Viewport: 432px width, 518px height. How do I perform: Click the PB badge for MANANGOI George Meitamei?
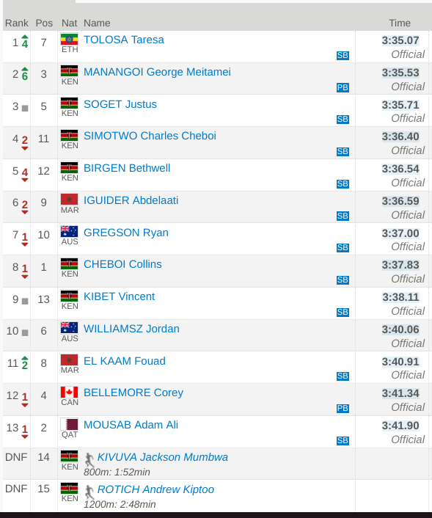[x=343, y=87]
